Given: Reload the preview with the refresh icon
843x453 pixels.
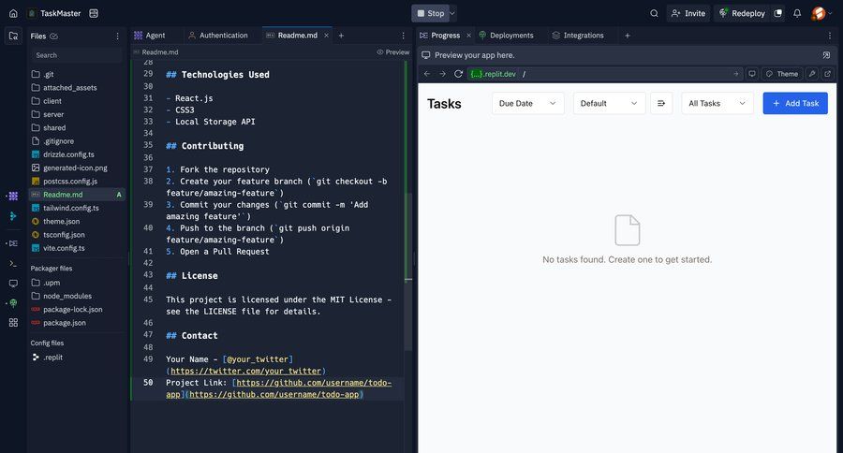Looking at the screenshot, I should (458, 74).
